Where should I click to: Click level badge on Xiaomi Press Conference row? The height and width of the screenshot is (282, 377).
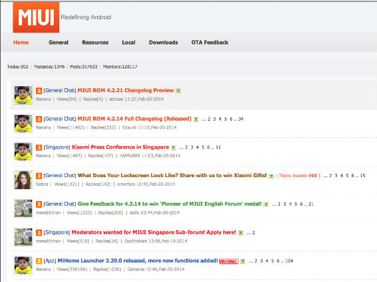point(39,147)
